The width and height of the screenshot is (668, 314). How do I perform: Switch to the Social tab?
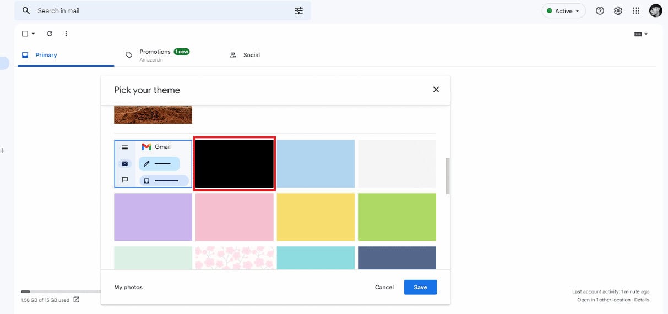tap(245, 55)
